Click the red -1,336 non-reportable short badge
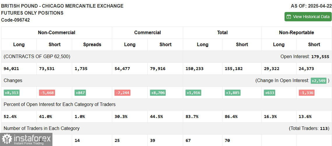Image resolution: width=332 pixels, height=146 pixels. tap(306, 93)
